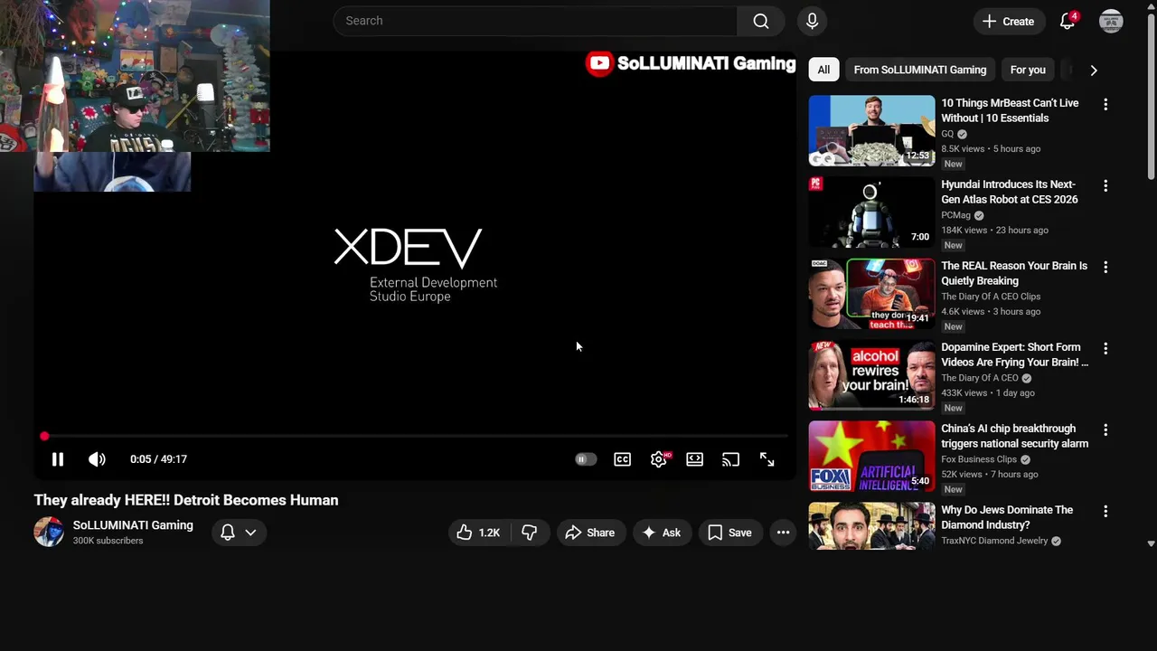Show more filter chips arrow
The image size is (1157, 651).
coord(1094,70)
